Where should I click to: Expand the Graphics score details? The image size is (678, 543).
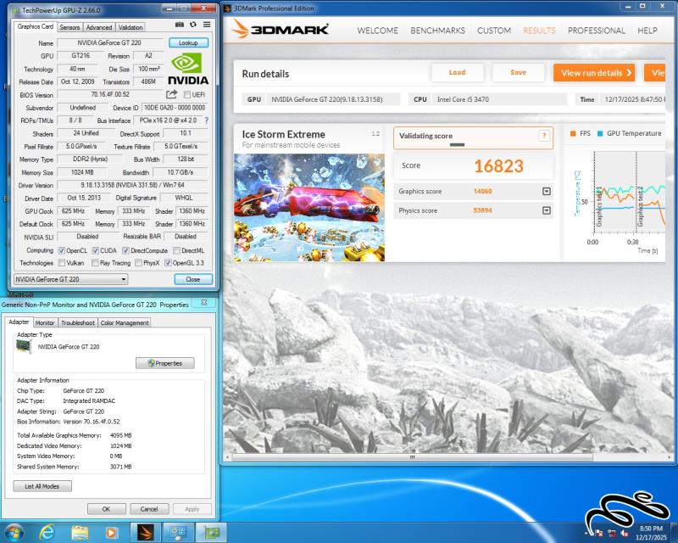pyautogui.click(x=546, y=192)
